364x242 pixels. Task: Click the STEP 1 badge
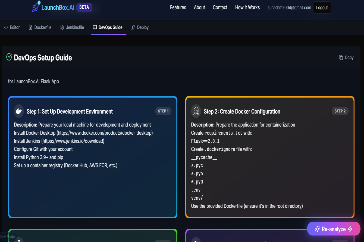tap(163, 111)
